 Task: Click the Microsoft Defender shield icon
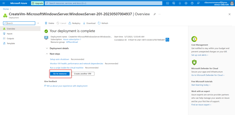[194, 62]
